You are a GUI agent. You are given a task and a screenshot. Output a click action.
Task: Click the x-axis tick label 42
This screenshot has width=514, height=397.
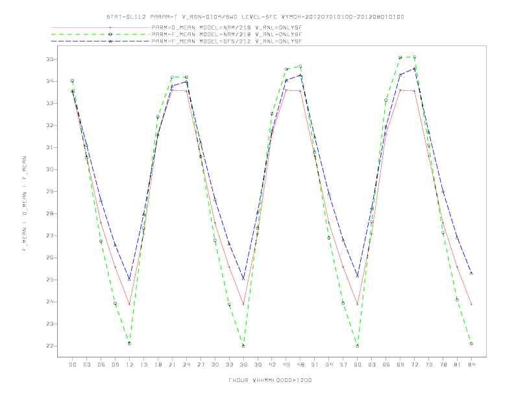pyautogui.click(x=272, y=365)
